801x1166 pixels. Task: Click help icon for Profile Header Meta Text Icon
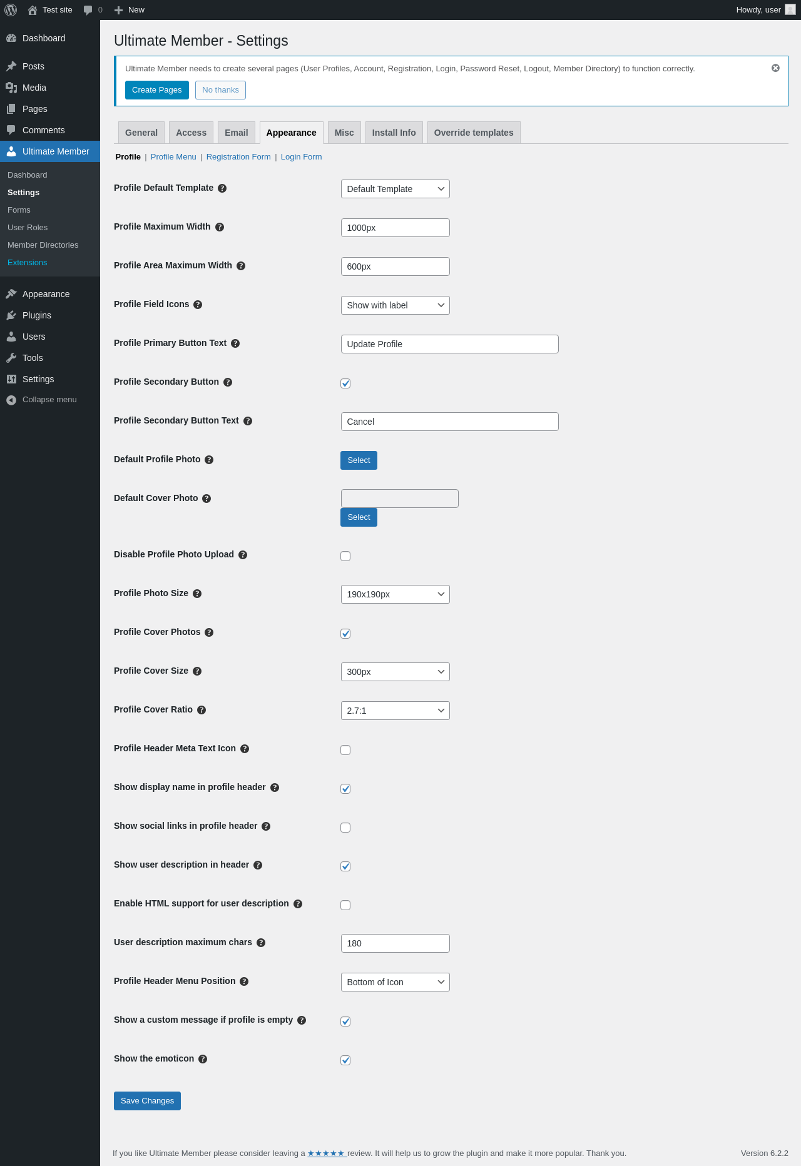coord(245,749)
